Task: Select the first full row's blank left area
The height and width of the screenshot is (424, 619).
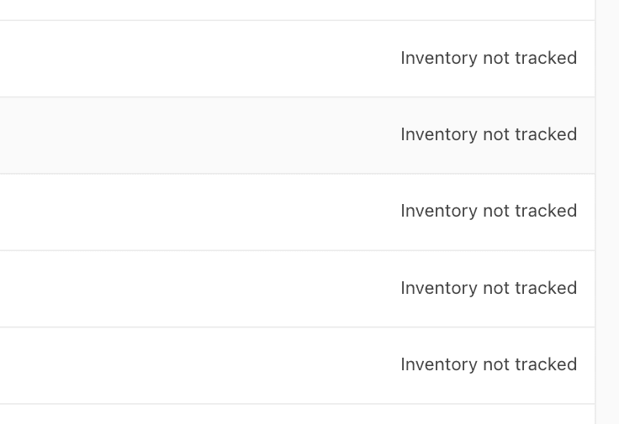Action: click(168, 59)
